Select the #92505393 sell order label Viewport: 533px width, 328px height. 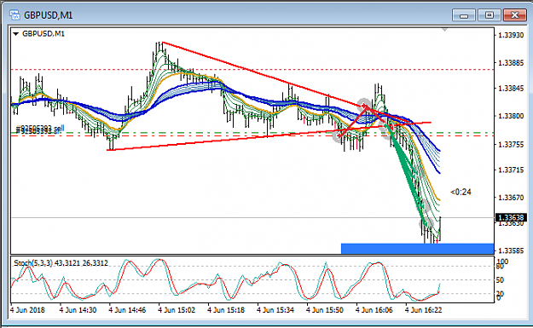(x=40, y=129)
